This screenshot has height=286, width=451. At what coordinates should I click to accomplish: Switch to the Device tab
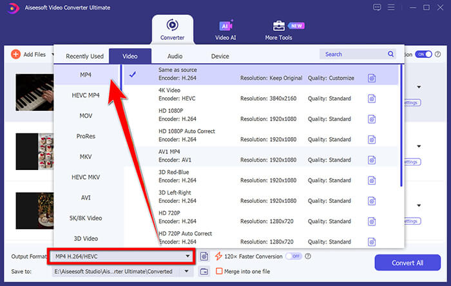click(x=220, y=56)
